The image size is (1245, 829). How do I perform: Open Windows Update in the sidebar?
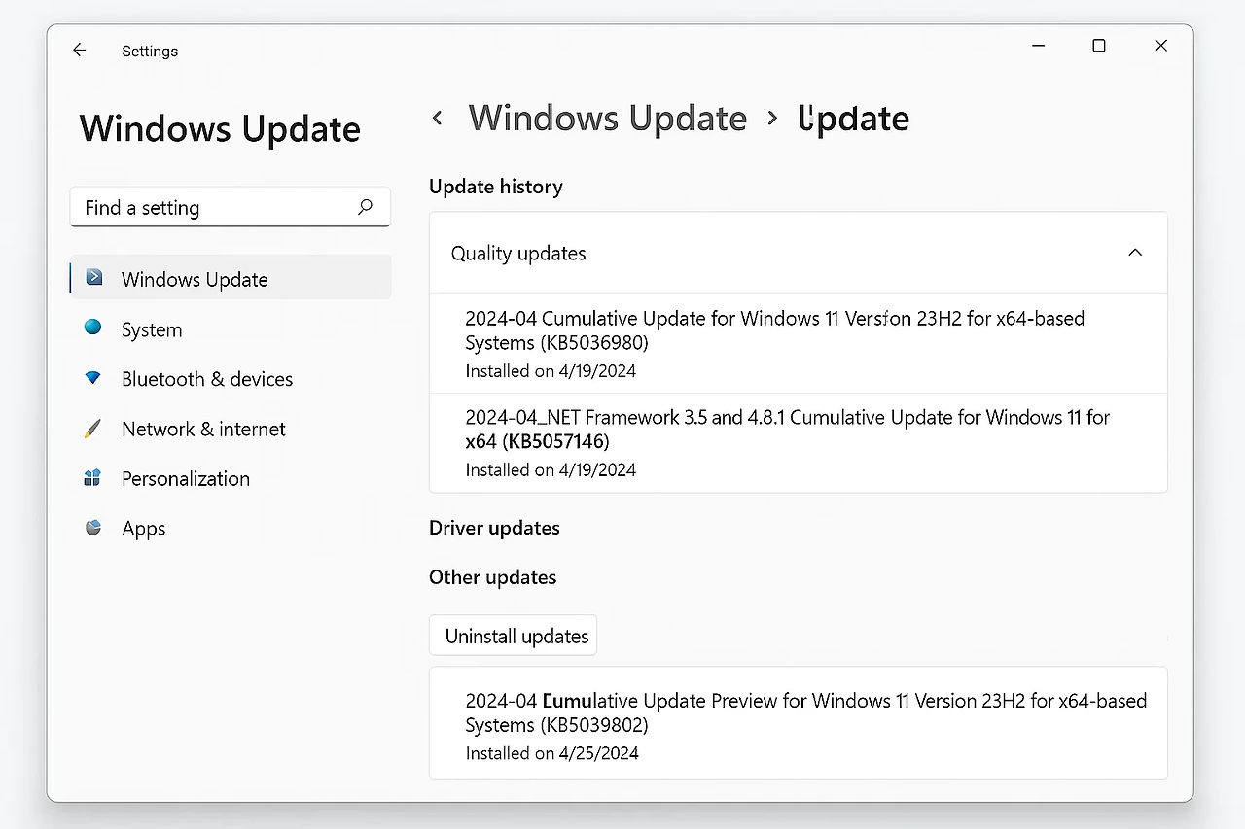[x=231, y=279]
